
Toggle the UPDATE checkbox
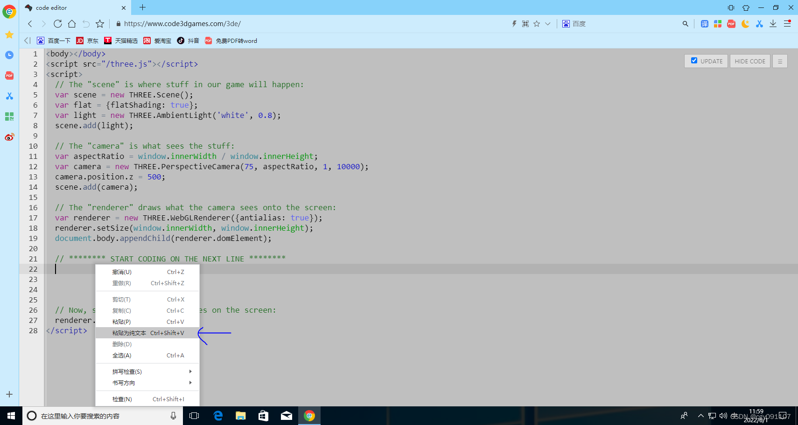click(x=694, y=61)
